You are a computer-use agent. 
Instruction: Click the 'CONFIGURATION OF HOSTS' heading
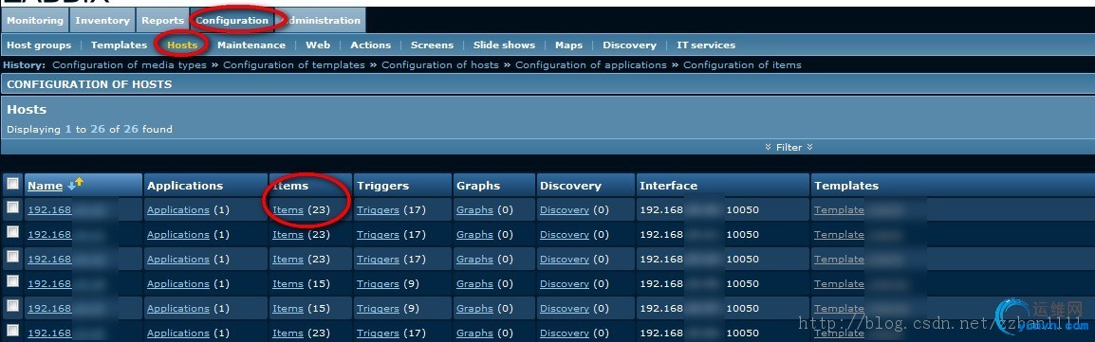tap(89, 84)
